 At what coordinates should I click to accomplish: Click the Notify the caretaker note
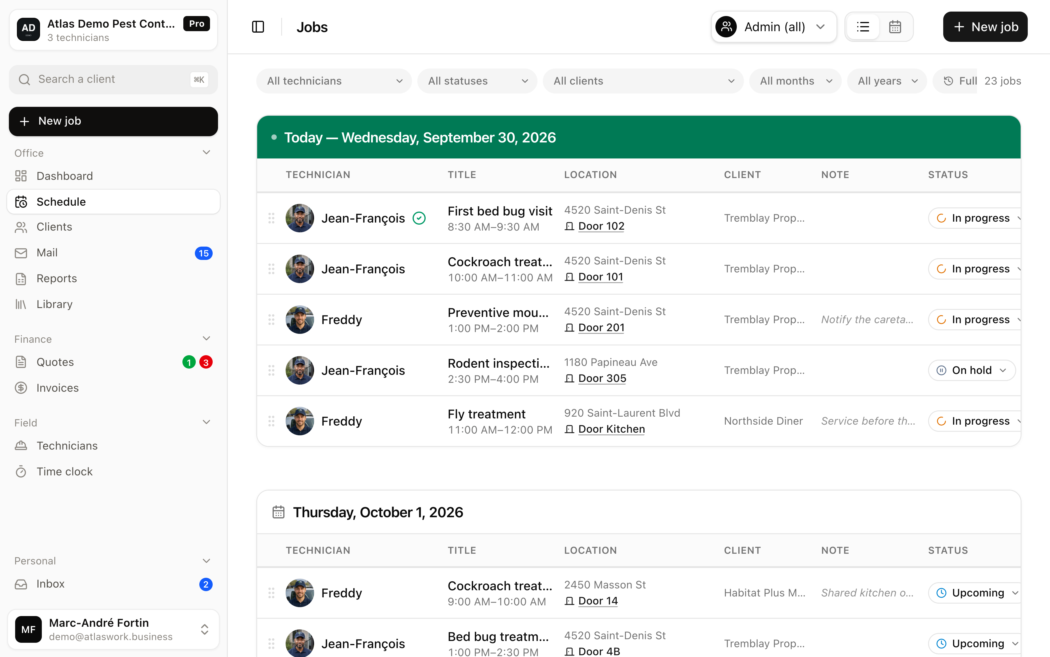[867, 320]
